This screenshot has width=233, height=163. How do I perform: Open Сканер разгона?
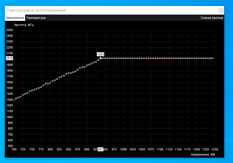point(212,18)
